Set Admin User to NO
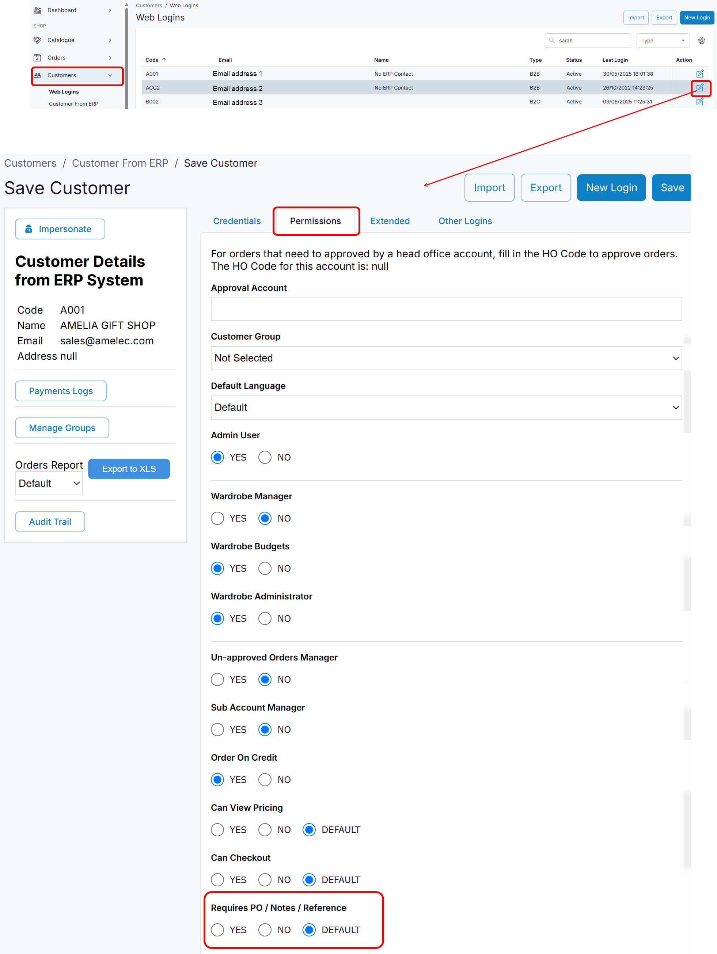This screenshot has height=954, width=717. pyautogui.click(x=265, y=457)
